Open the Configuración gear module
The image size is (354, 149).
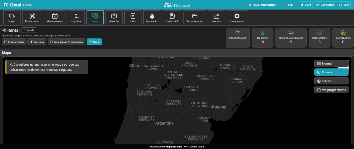(237, 17)
